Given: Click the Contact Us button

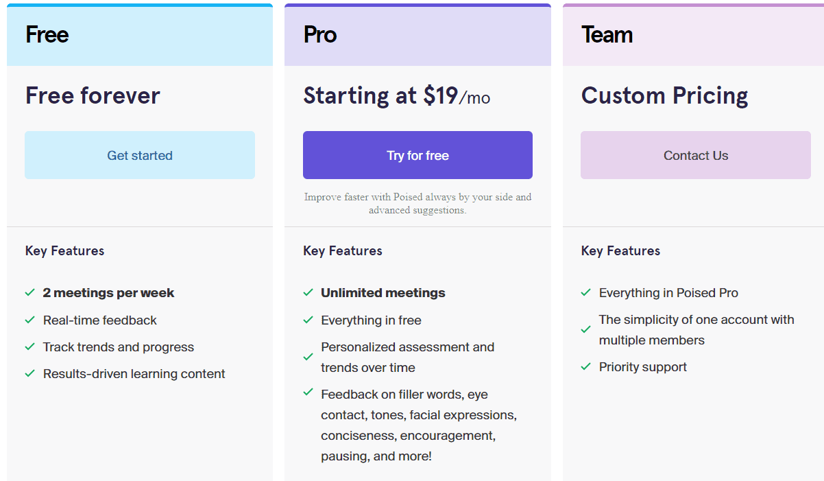Looking at the screenshot, I should (x=695, y=155).
